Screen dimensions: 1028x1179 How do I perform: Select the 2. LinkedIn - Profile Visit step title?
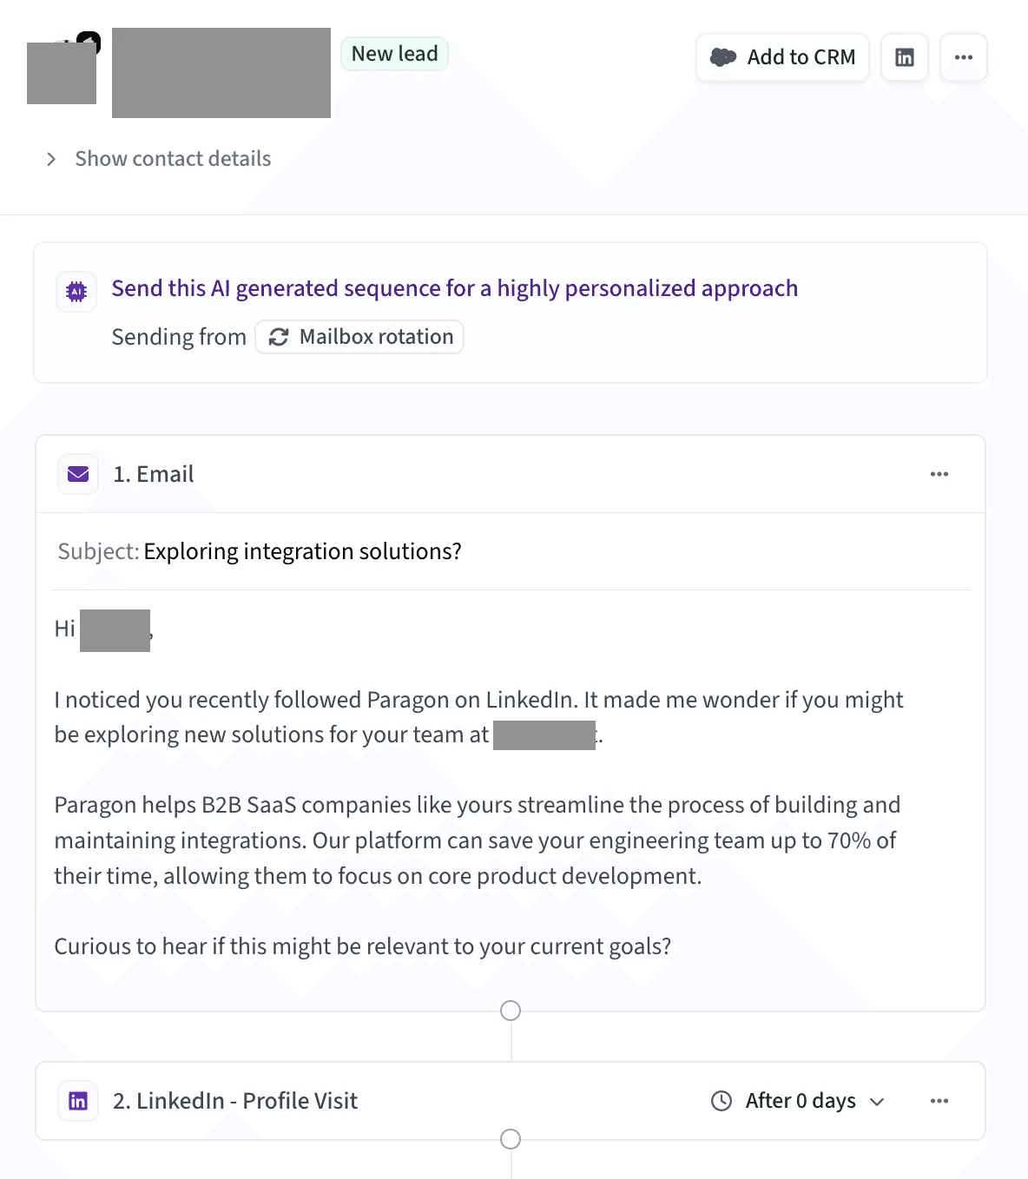coord(235,1101)
